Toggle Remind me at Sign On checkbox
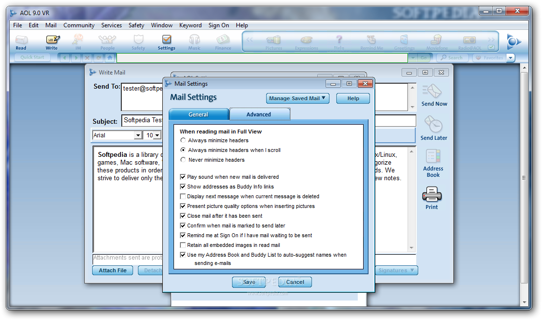Image resolution: width=542 pixels, height=320 pixels. (183, 235)
